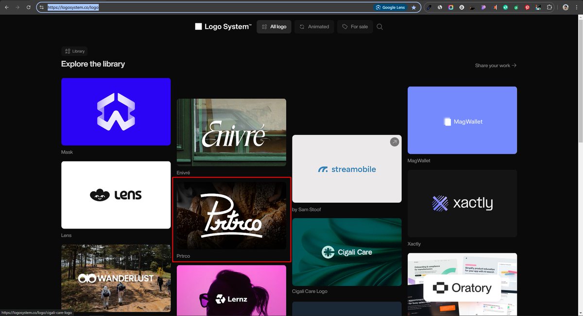Open the Extensions puzzle-piece menu
The width and height of the screenshot is (583, 316).
click(x=549, y=7)
